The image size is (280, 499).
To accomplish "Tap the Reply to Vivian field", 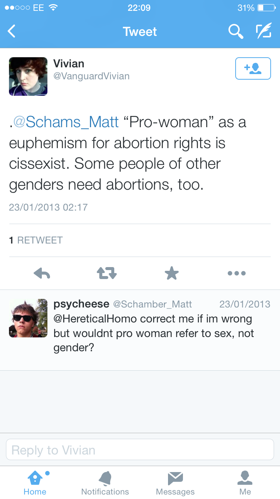I will click(x=140, y=450).
